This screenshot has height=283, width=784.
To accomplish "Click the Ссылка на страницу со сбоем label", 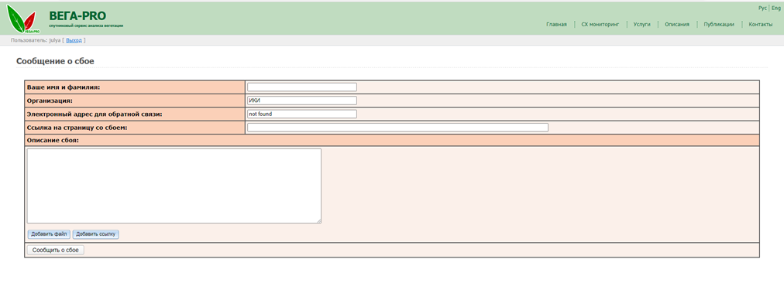I will 77,128.
